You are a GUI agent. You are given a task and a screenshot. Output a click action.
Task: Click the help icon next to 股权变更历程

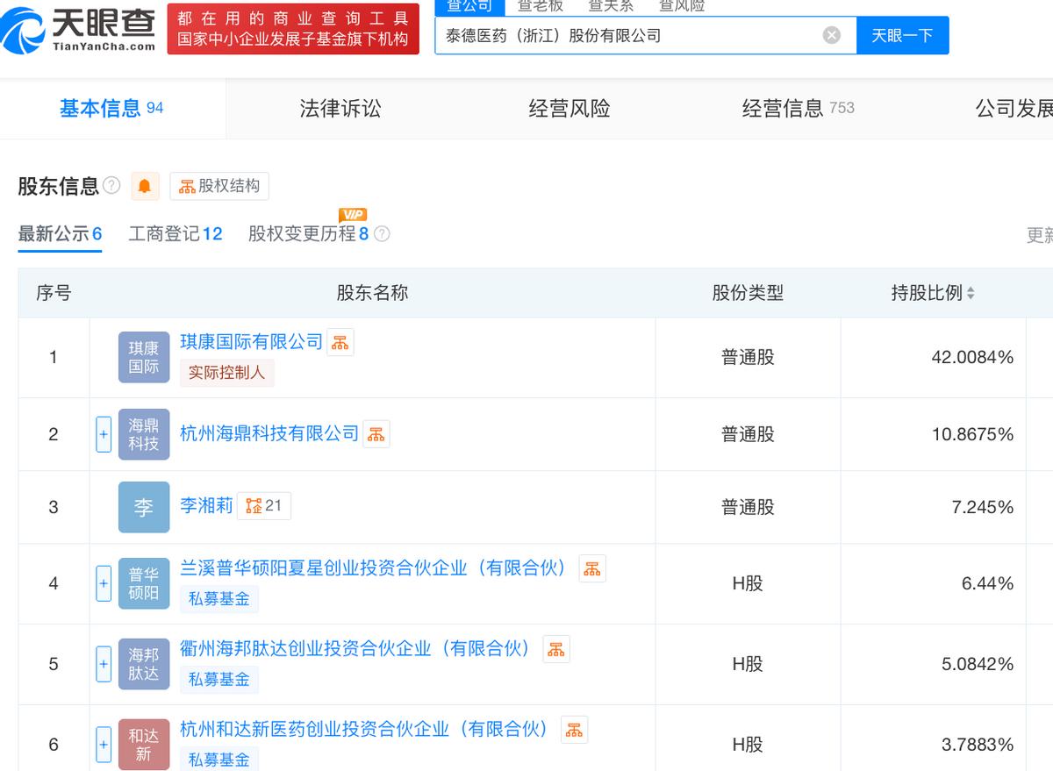pyautogui.click(x=382, y=234)
